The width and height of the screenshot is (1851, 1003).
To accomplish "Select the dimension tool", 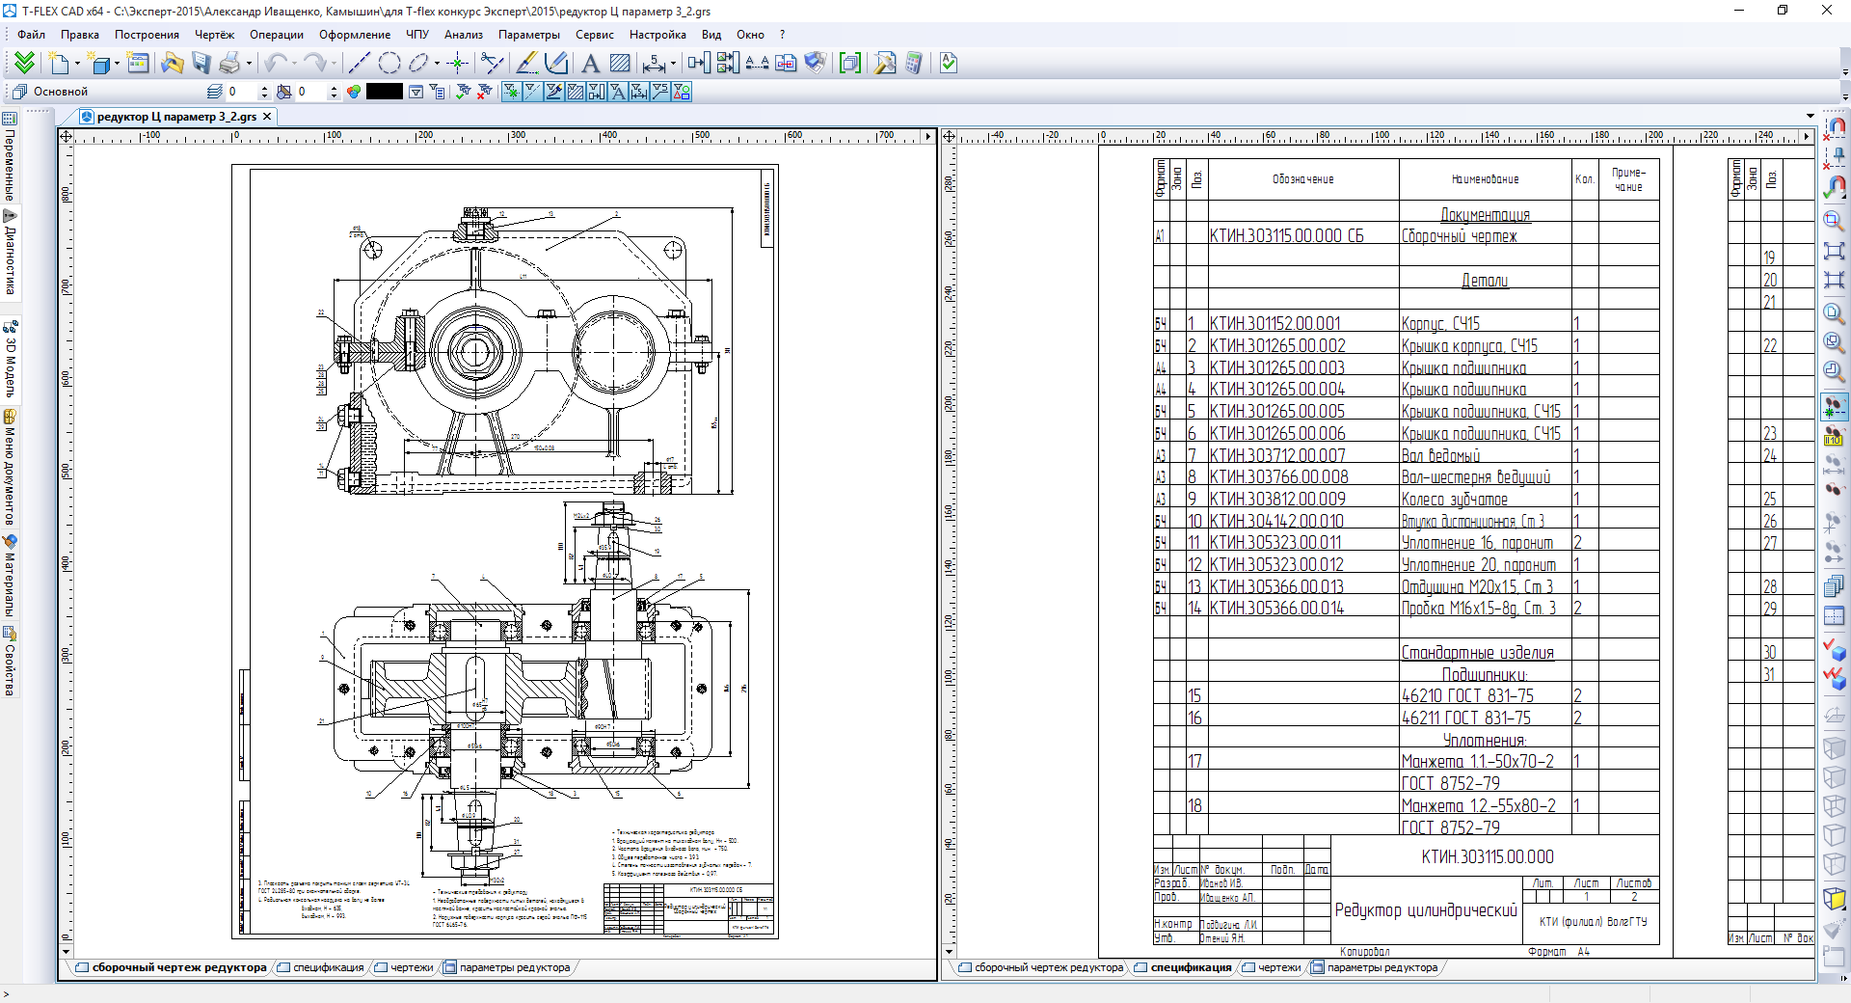I will [655, 64].
